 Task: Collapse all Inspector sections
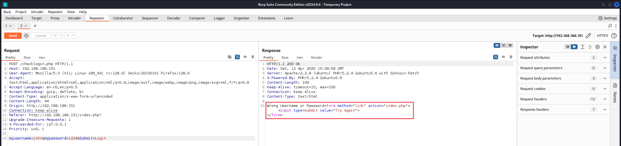point(590,47)
